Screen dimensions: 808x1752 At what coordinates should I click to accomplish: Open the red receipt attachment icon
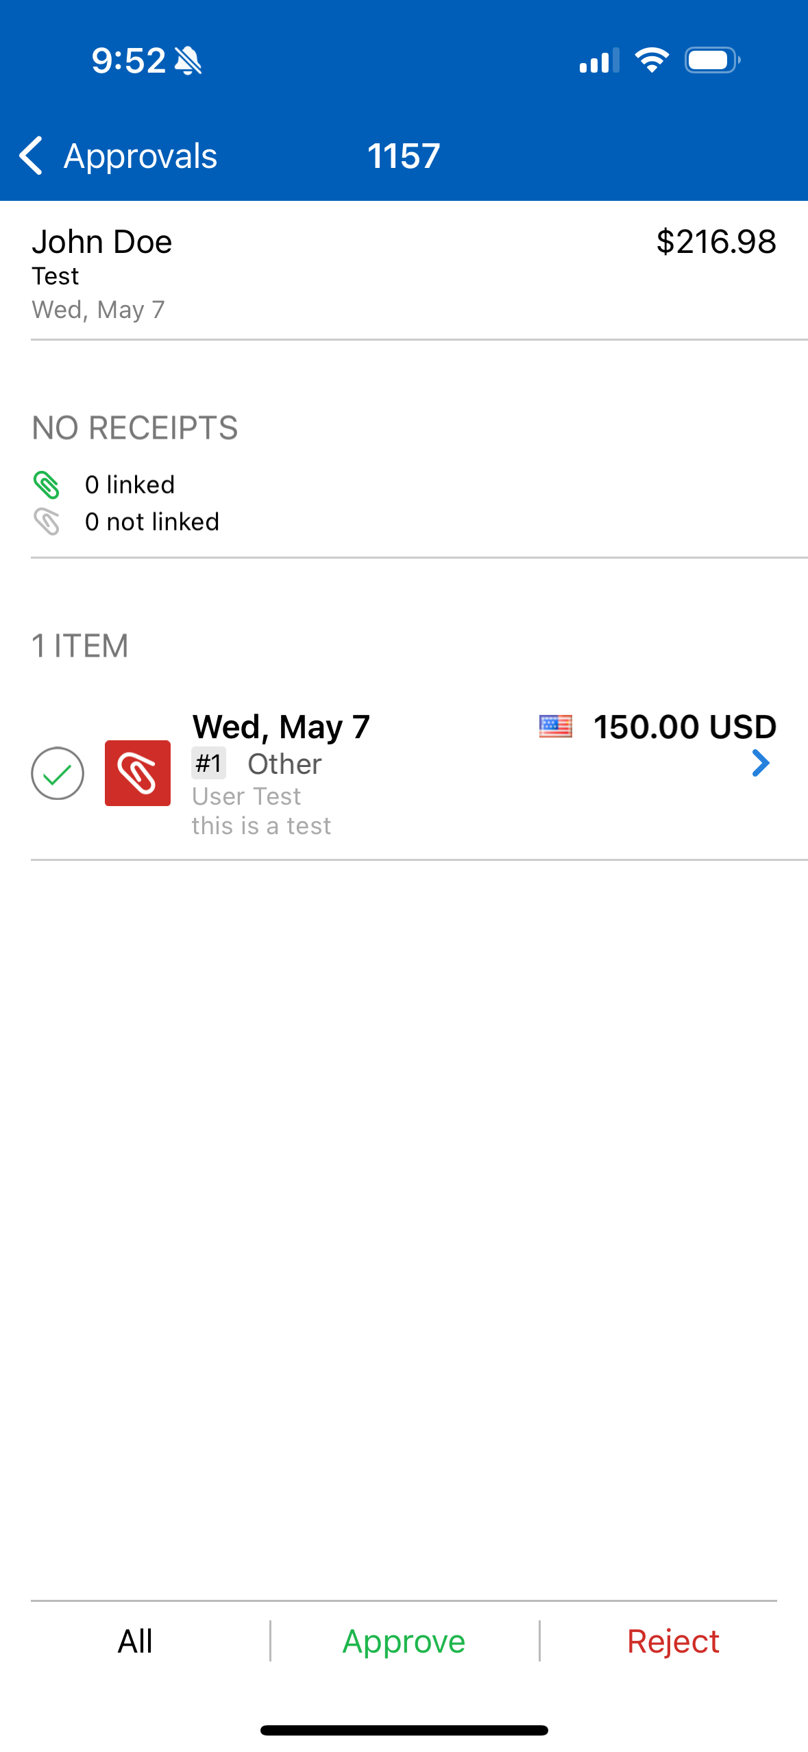pos(138,772)
